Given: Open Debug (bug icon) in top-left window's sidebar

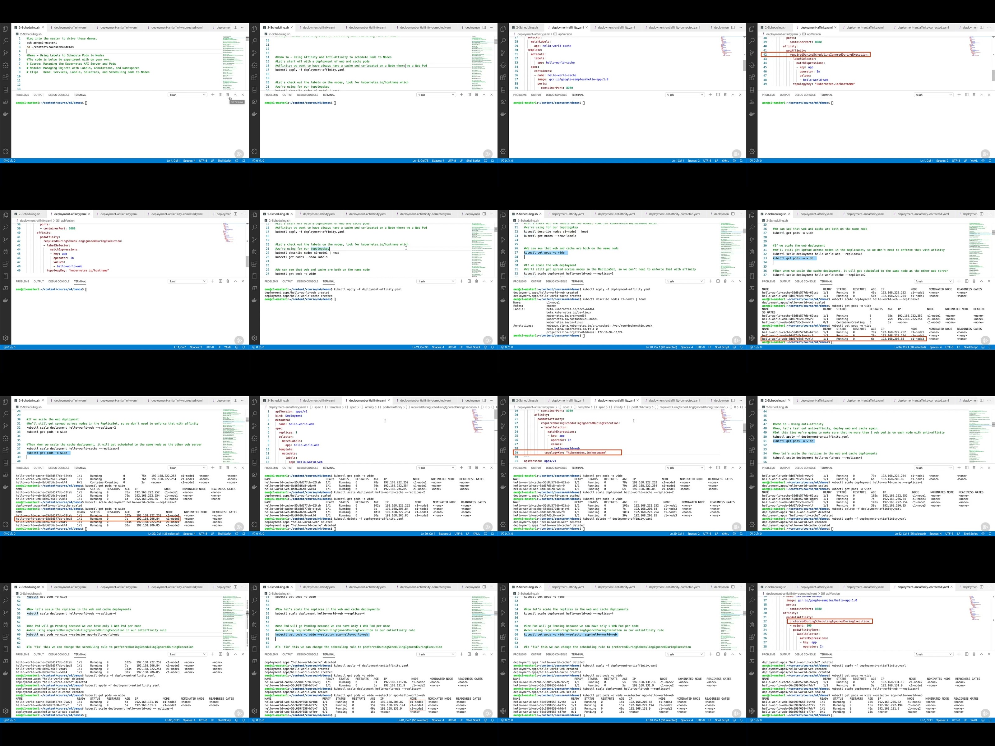Looking at the screenshot, I should coord(5,65).
